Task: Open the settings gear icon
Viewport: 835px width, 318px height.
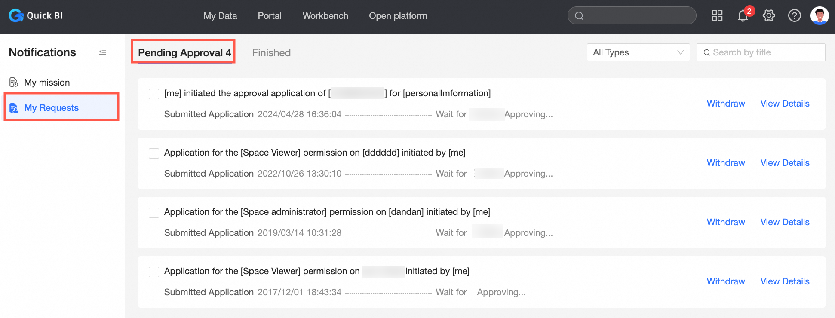Action: pos(768,16)
